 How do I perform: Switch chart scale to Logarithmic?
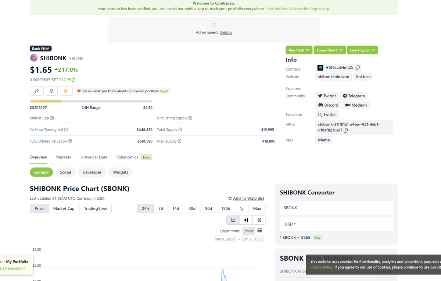coord(230,231)
